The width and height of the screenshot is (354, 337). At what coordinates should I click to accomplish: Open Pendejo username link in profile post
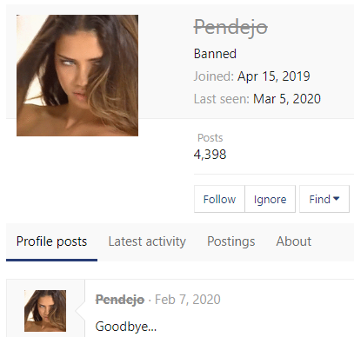pos(120,300)
